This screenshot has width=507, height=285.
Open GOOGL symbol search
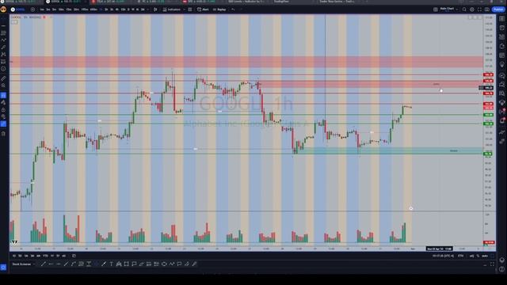click(x=17, y=9)
